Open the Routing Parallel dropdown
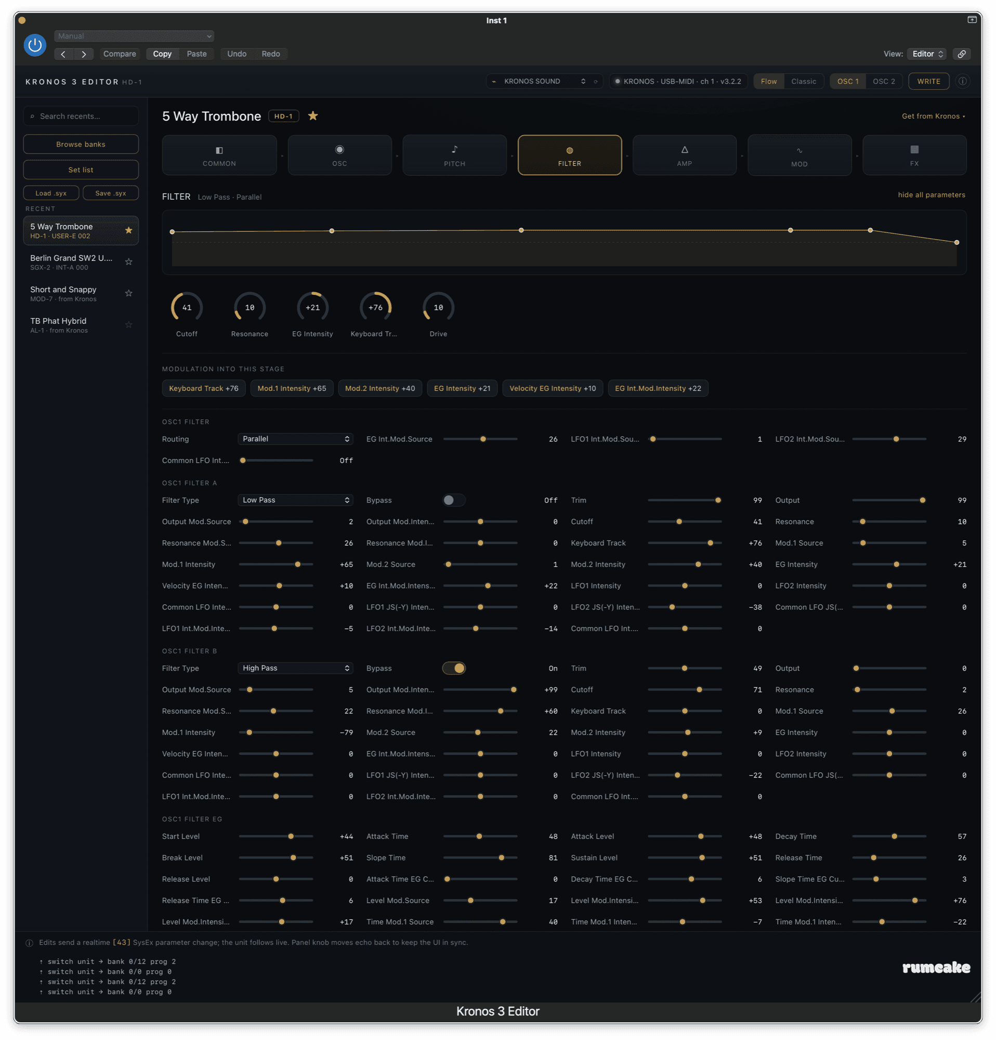The width and height of the screenshot is (996, 1040). (295, 439)
